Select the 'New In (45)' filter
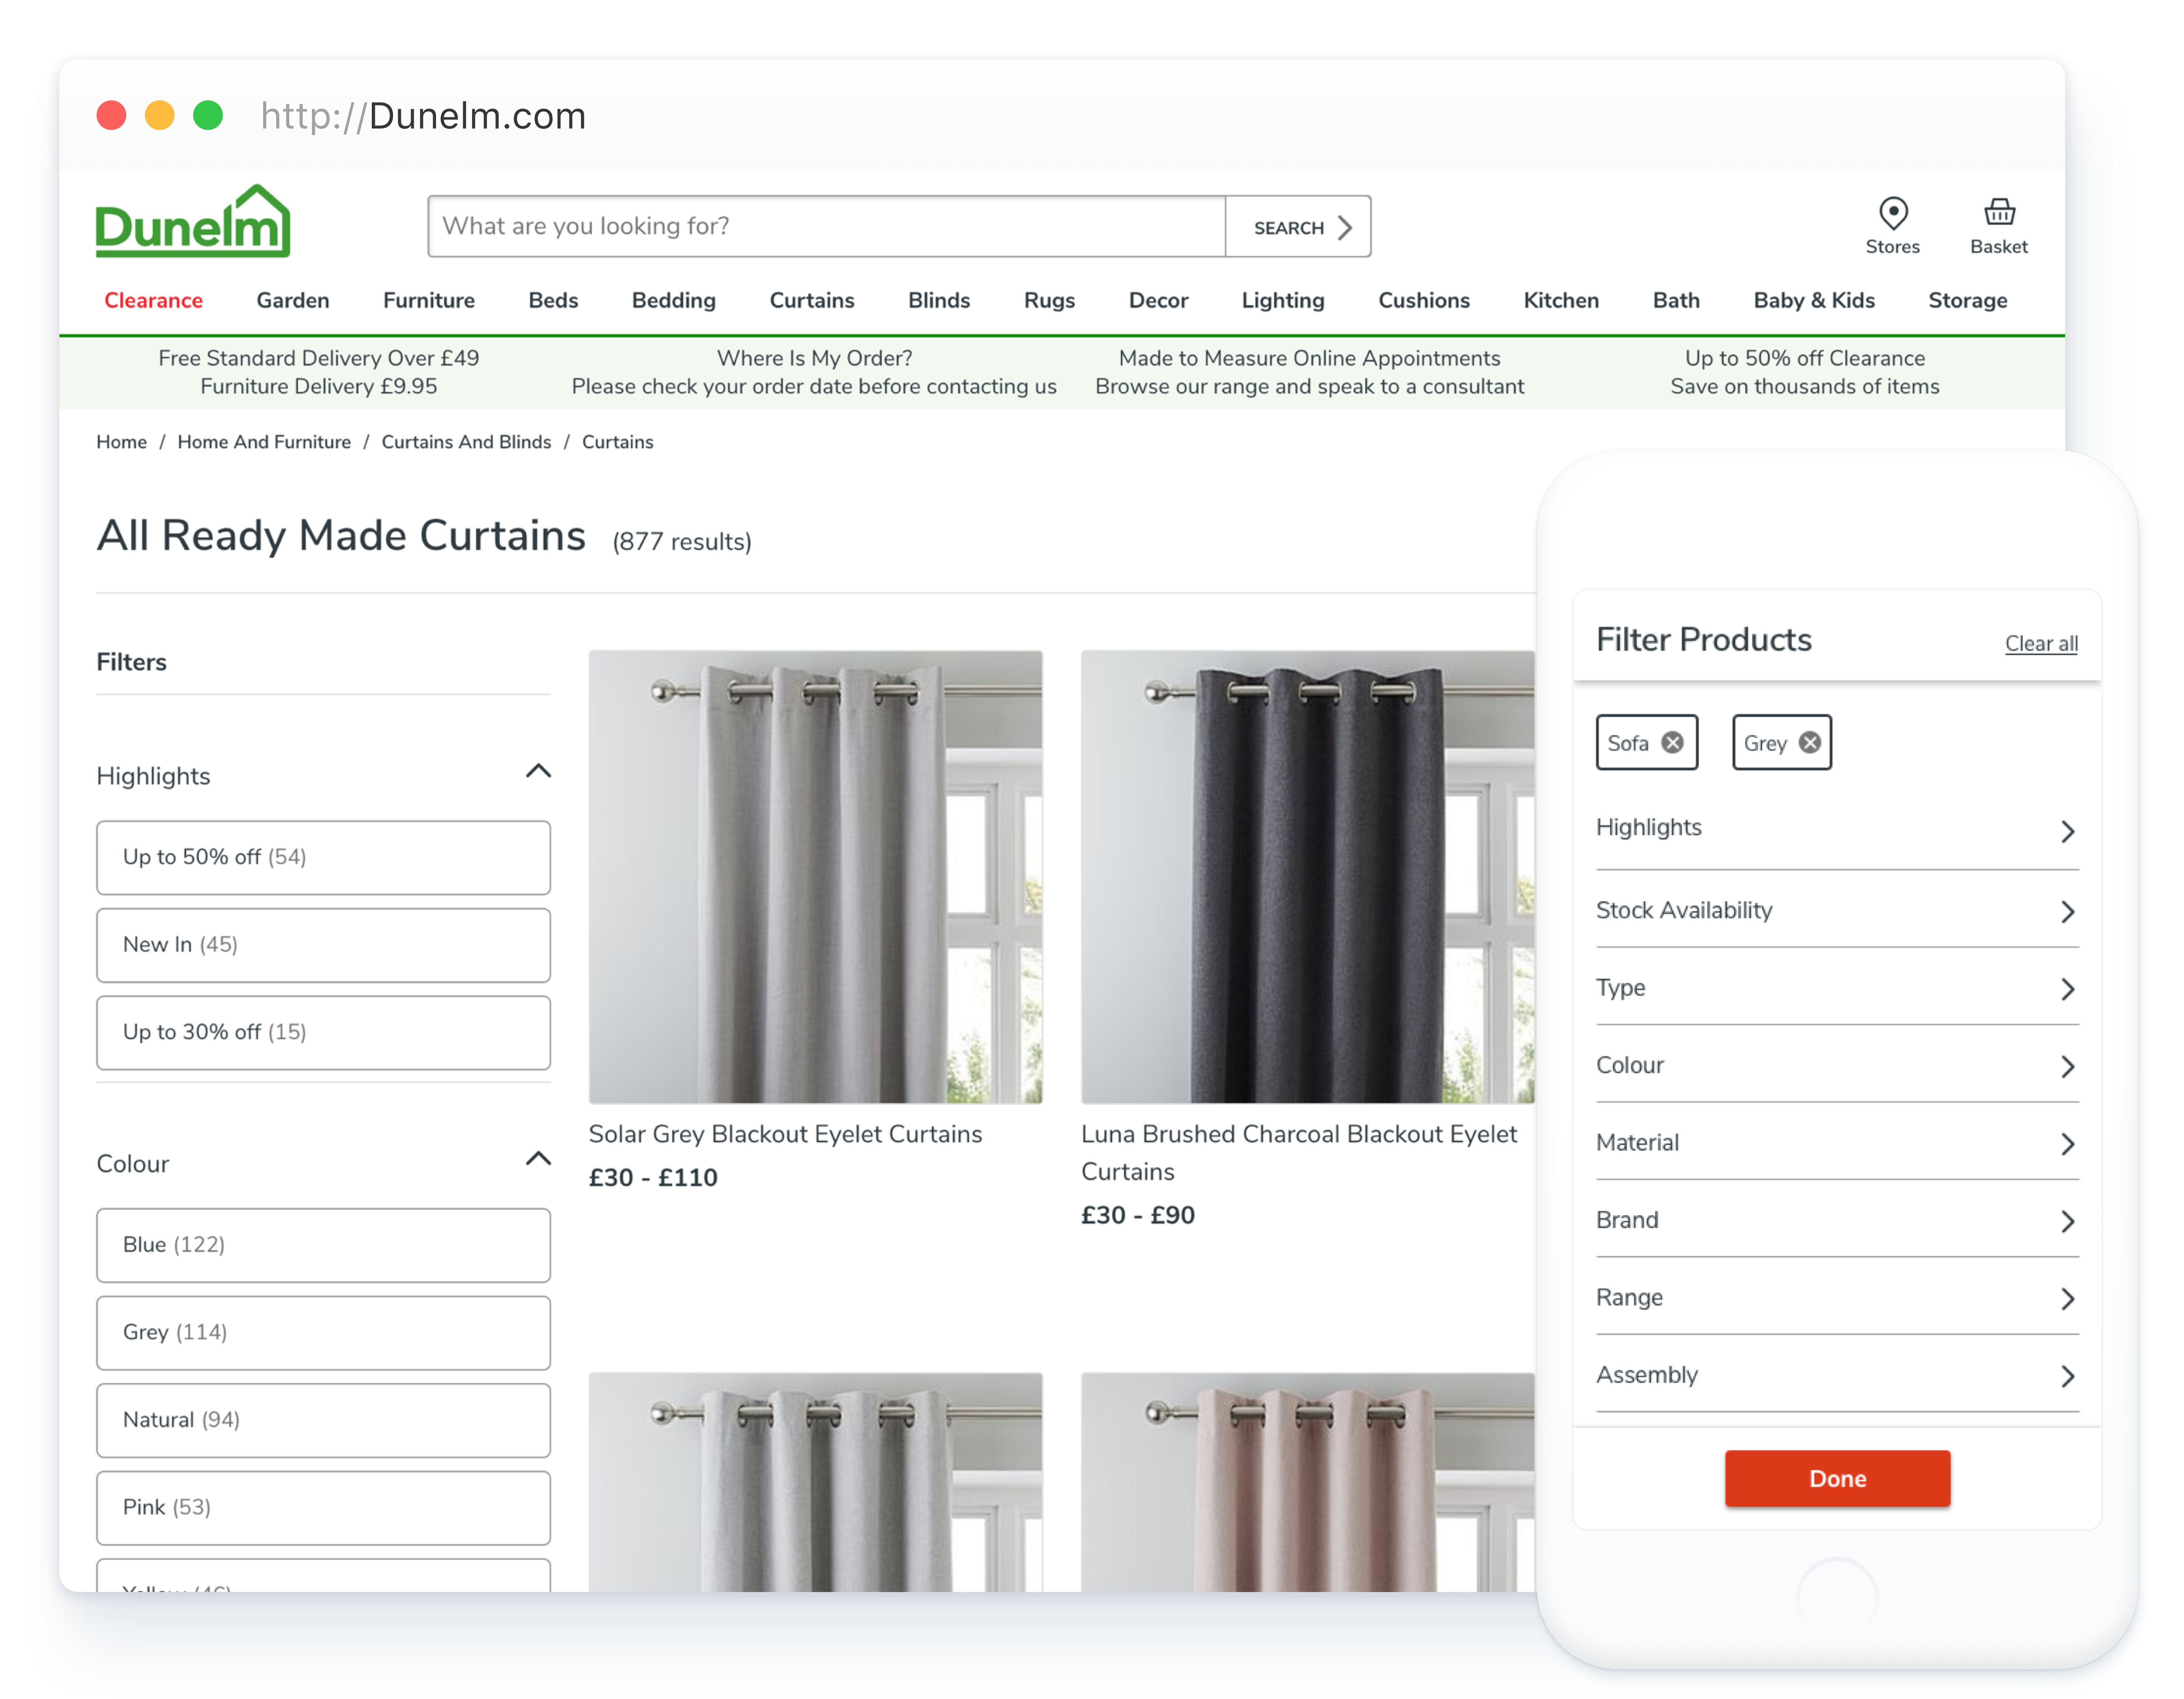The height and width of the screenshot is (1699, 2184). [323, 945]
